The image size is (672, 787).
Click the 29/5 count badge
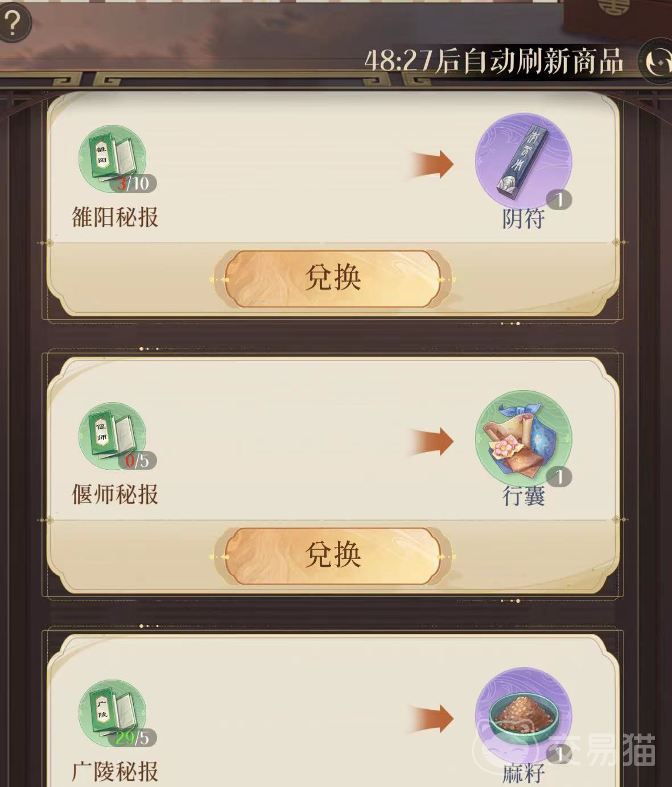pyautogui.click(x=133, y=738)
